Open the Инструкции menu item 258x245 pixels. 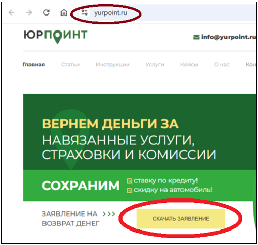point(113,65)
